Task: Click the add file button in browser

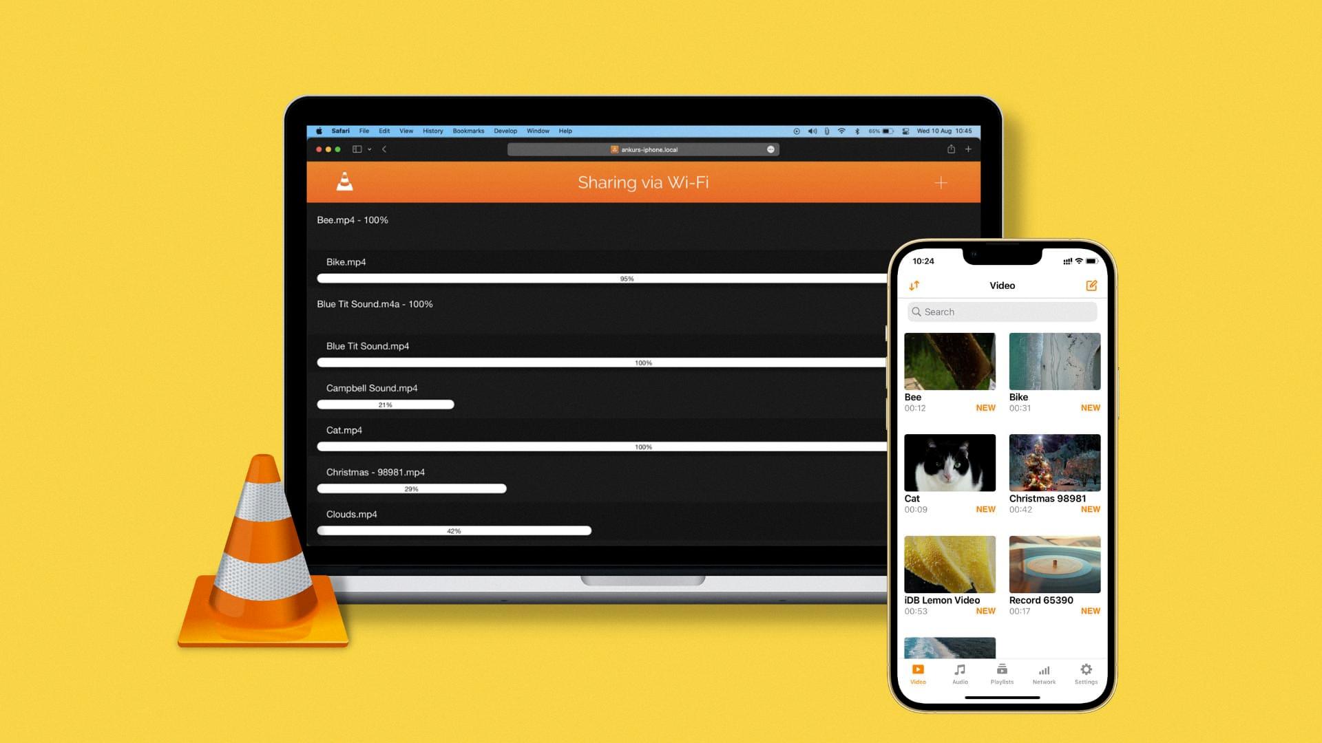Action: pos(941,182)
